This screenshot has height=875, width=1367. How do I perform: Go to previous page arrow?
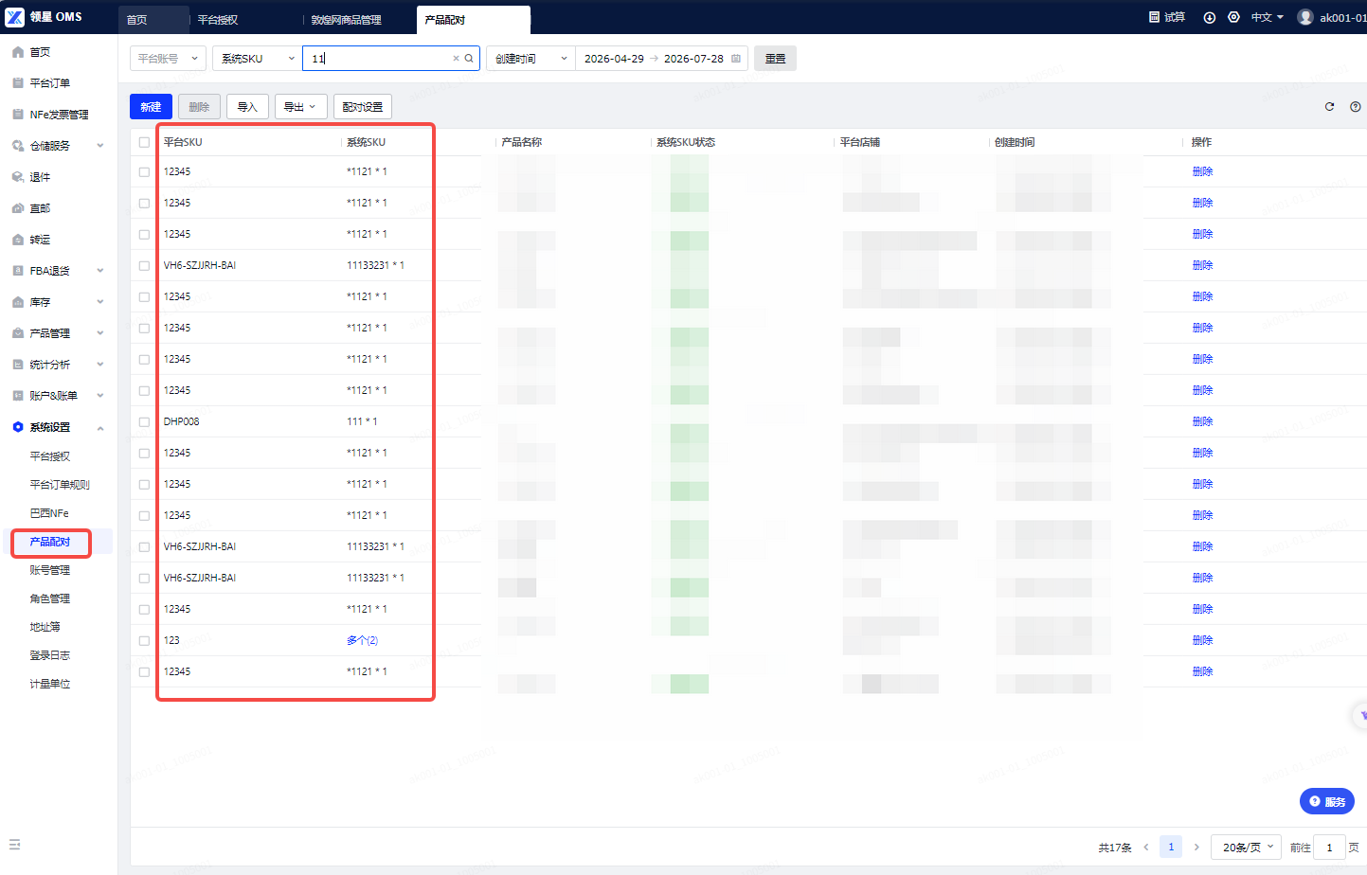1146,848
